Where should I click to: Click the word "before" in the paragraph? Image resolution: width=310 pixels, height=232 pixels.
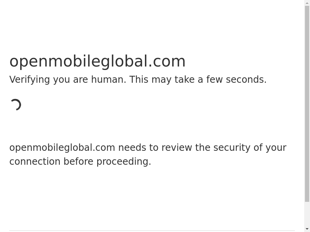pos(79,162)
